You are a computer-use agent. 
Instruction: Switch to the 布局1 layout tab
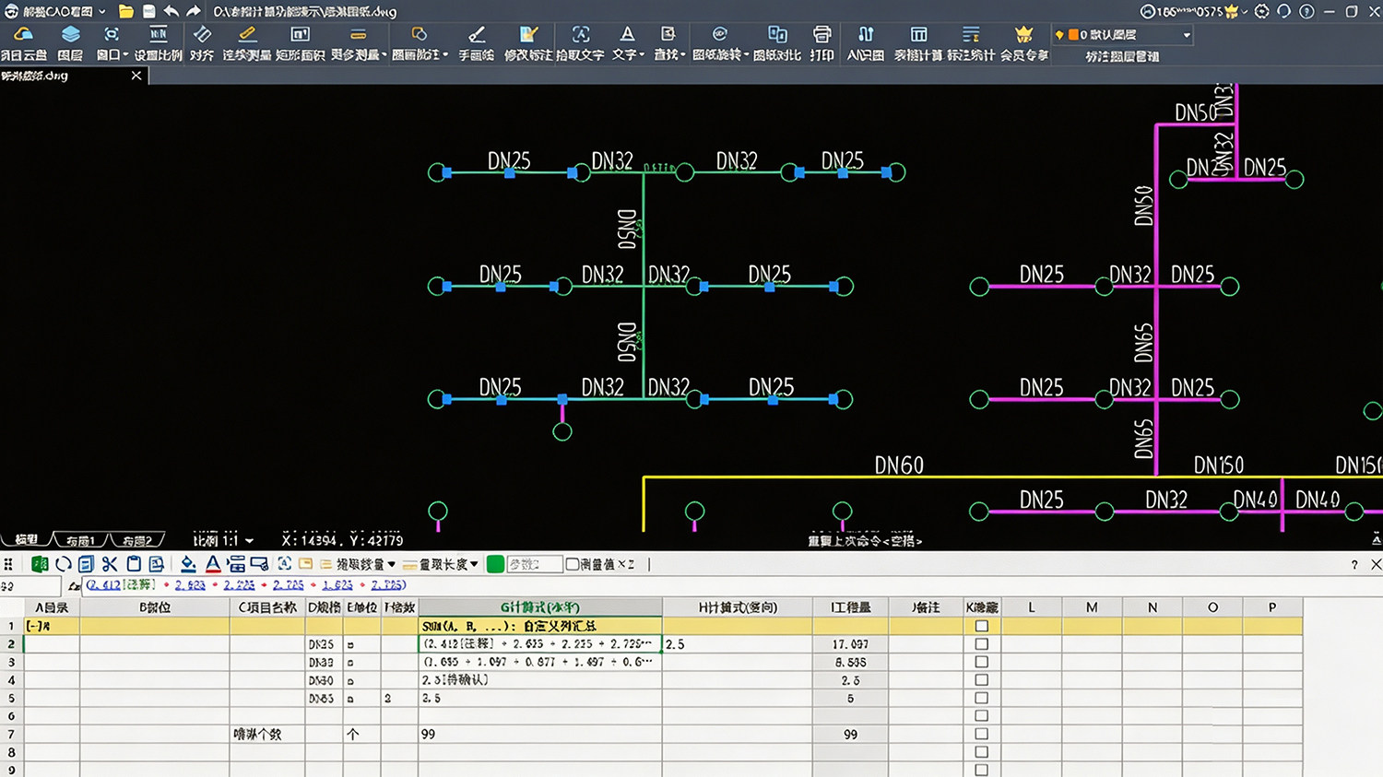pos(80,540)
